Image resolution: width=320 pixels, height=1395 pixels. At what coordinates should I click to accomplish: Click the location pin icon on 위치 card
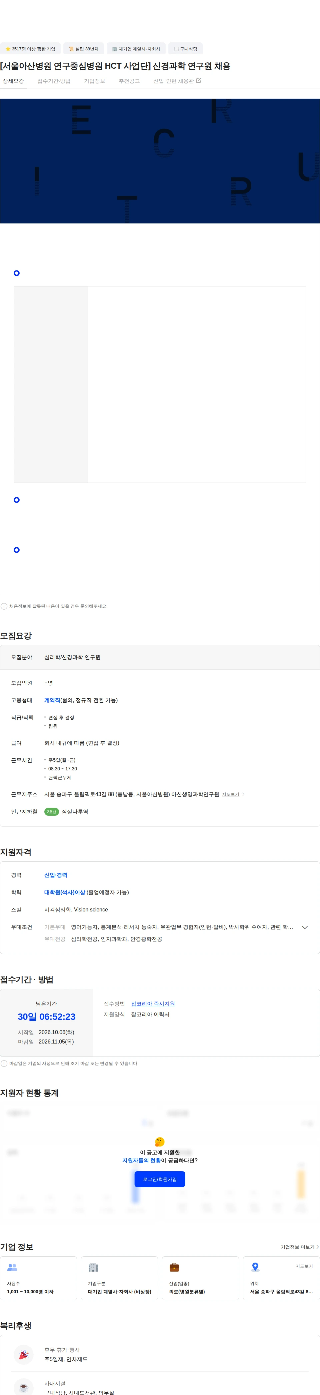click(256, 1267)
